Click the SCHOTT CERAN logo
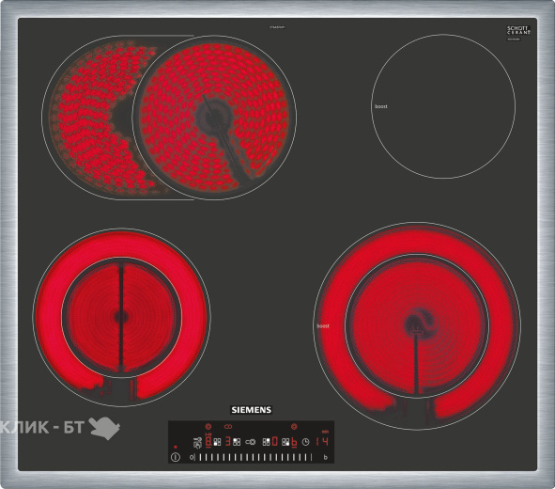The image size is (555, 489). tap(518, 30)
